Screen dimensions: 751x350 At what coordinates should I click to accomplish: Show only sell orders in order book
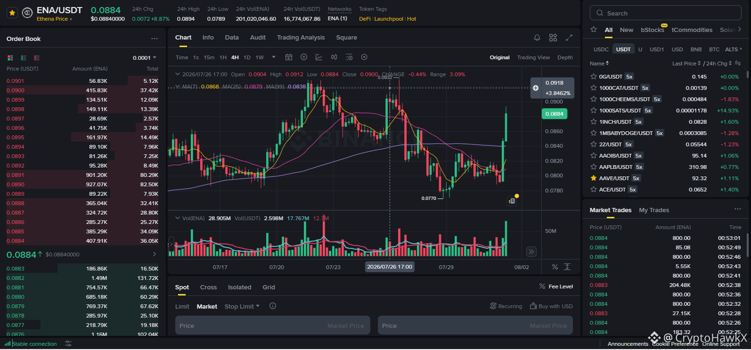click(37, 58)
